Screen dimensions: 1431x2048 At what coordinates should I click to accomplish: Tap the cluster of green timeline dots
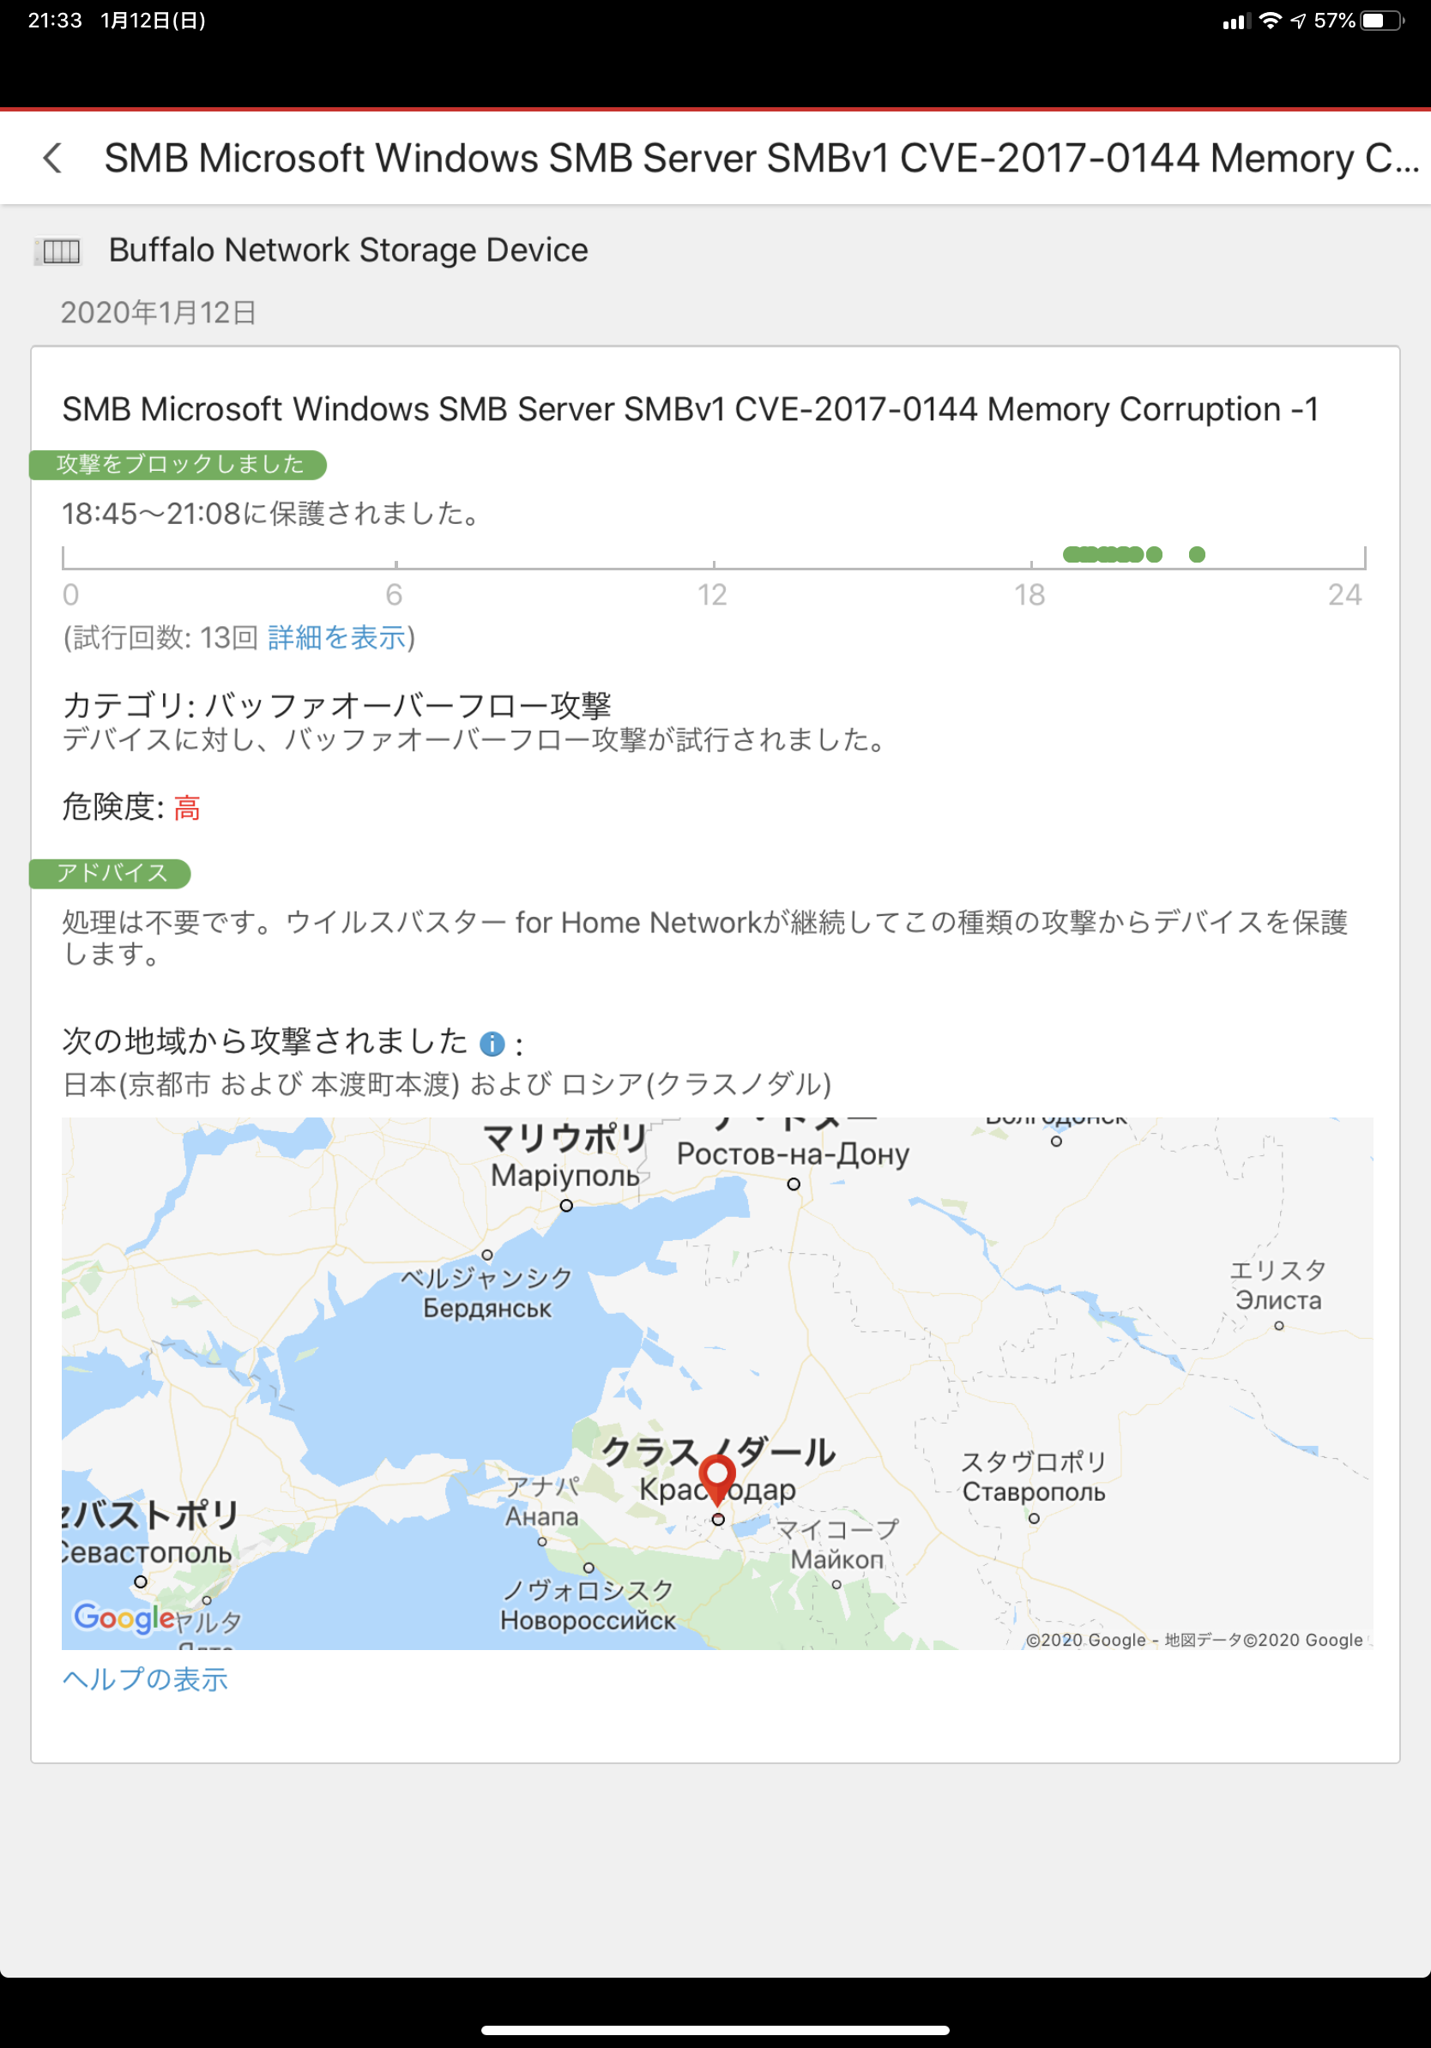pos(1112,555)
